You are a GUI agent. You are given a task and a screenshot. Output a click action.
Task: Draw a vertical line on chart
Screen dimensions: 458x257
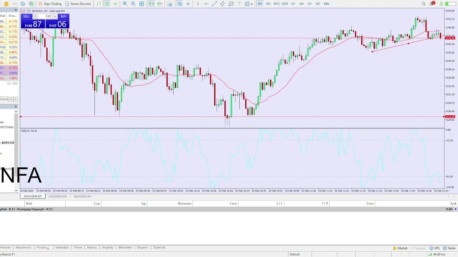(198, 4)
